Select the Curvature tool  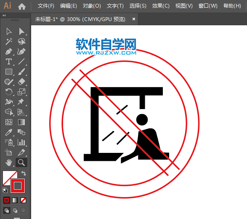pyautogui.click(x=21, y=51)
